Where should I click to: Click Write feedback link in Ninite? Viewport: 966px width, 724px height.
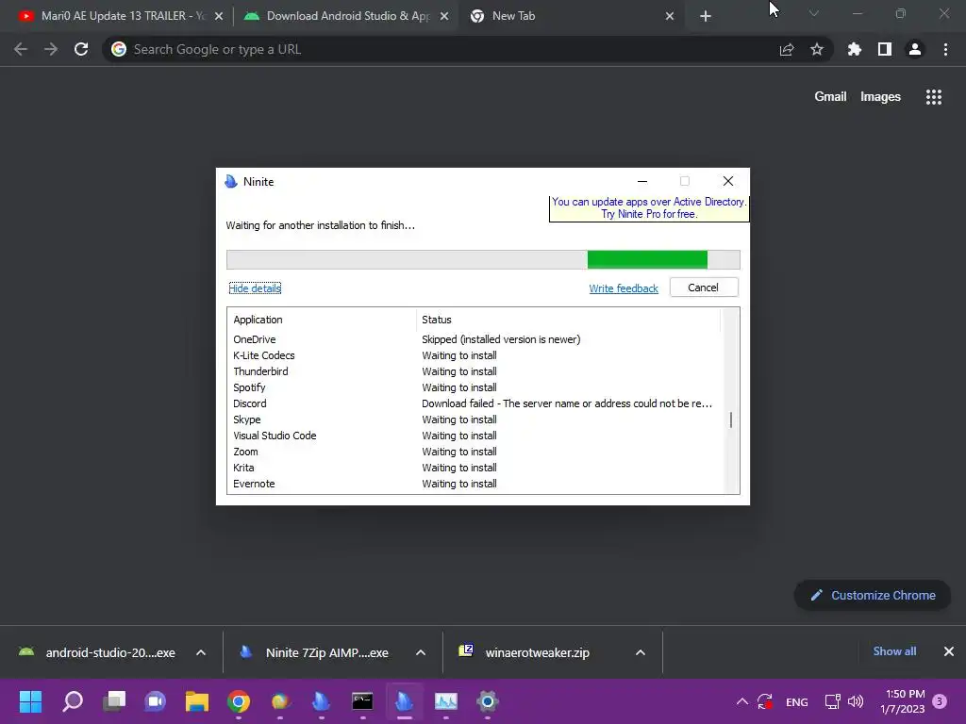pyautogui.click(x=624, y=288)
